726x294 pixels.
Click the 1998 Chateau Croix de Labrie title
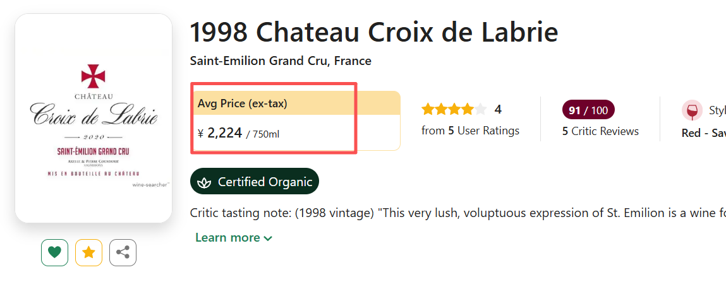(373, 33)
